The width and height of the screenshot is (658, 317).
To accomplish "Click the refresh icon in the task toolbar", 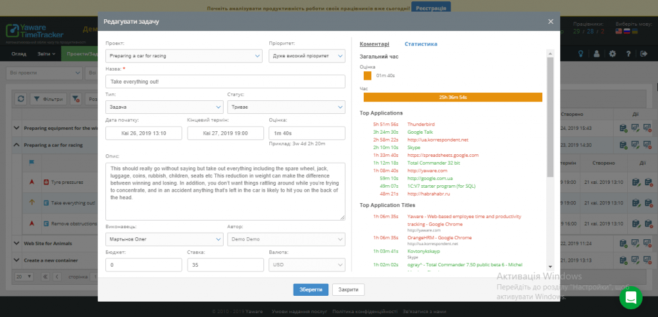I will coord(21,99).
